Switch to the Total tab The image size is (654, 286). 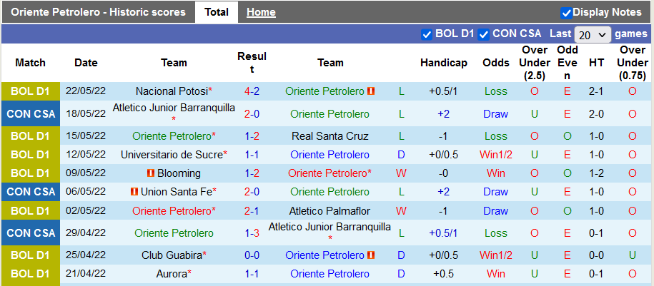pyautogui.click(x=217, y=12)
